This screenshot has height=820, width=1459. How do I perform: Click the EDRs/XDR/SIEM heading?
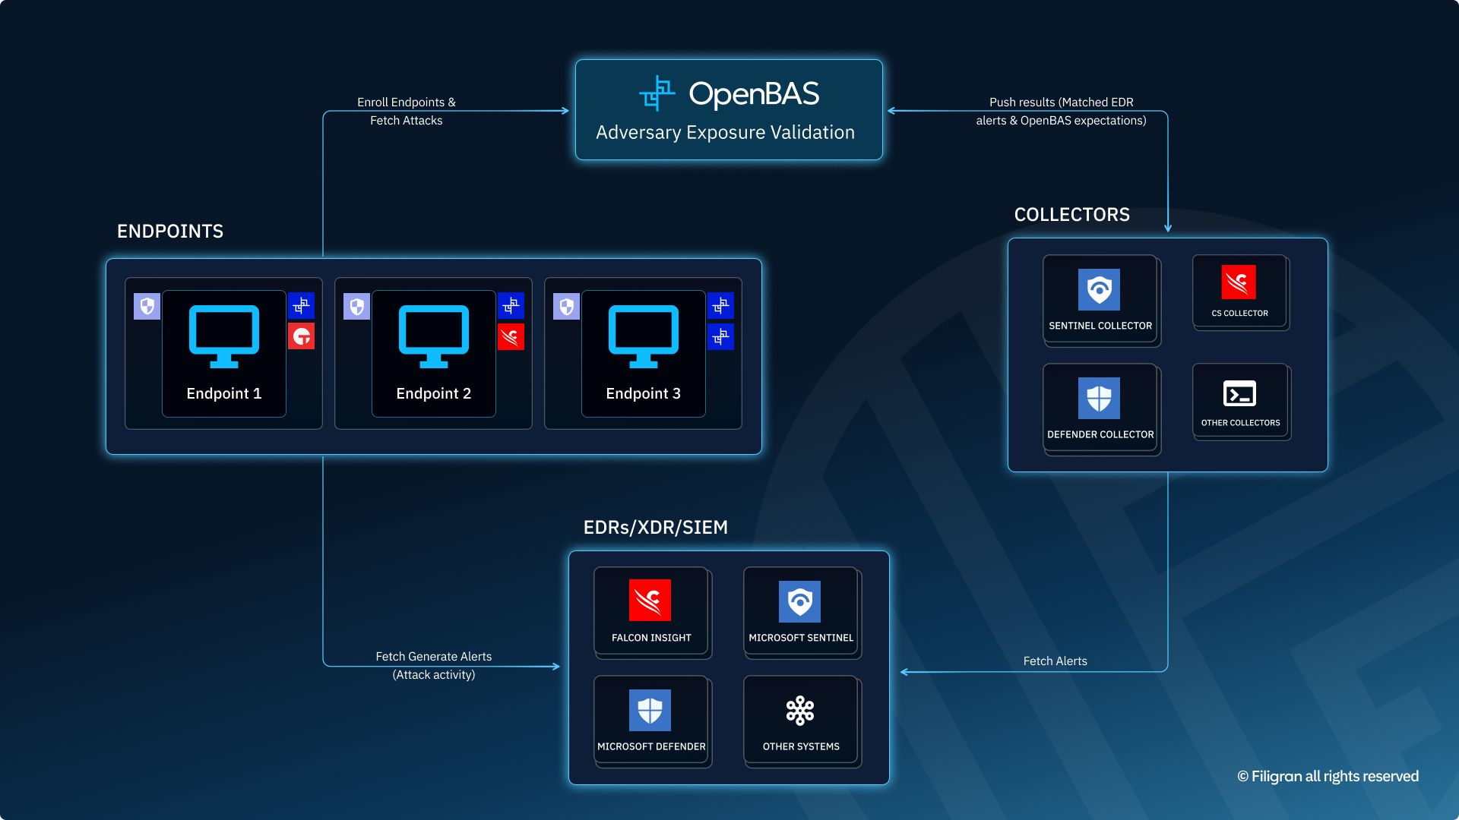[655, 527]
